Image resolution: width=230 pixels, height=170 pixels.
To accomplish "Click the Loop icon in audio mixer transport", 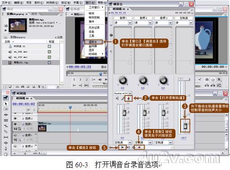I will 133,147.
